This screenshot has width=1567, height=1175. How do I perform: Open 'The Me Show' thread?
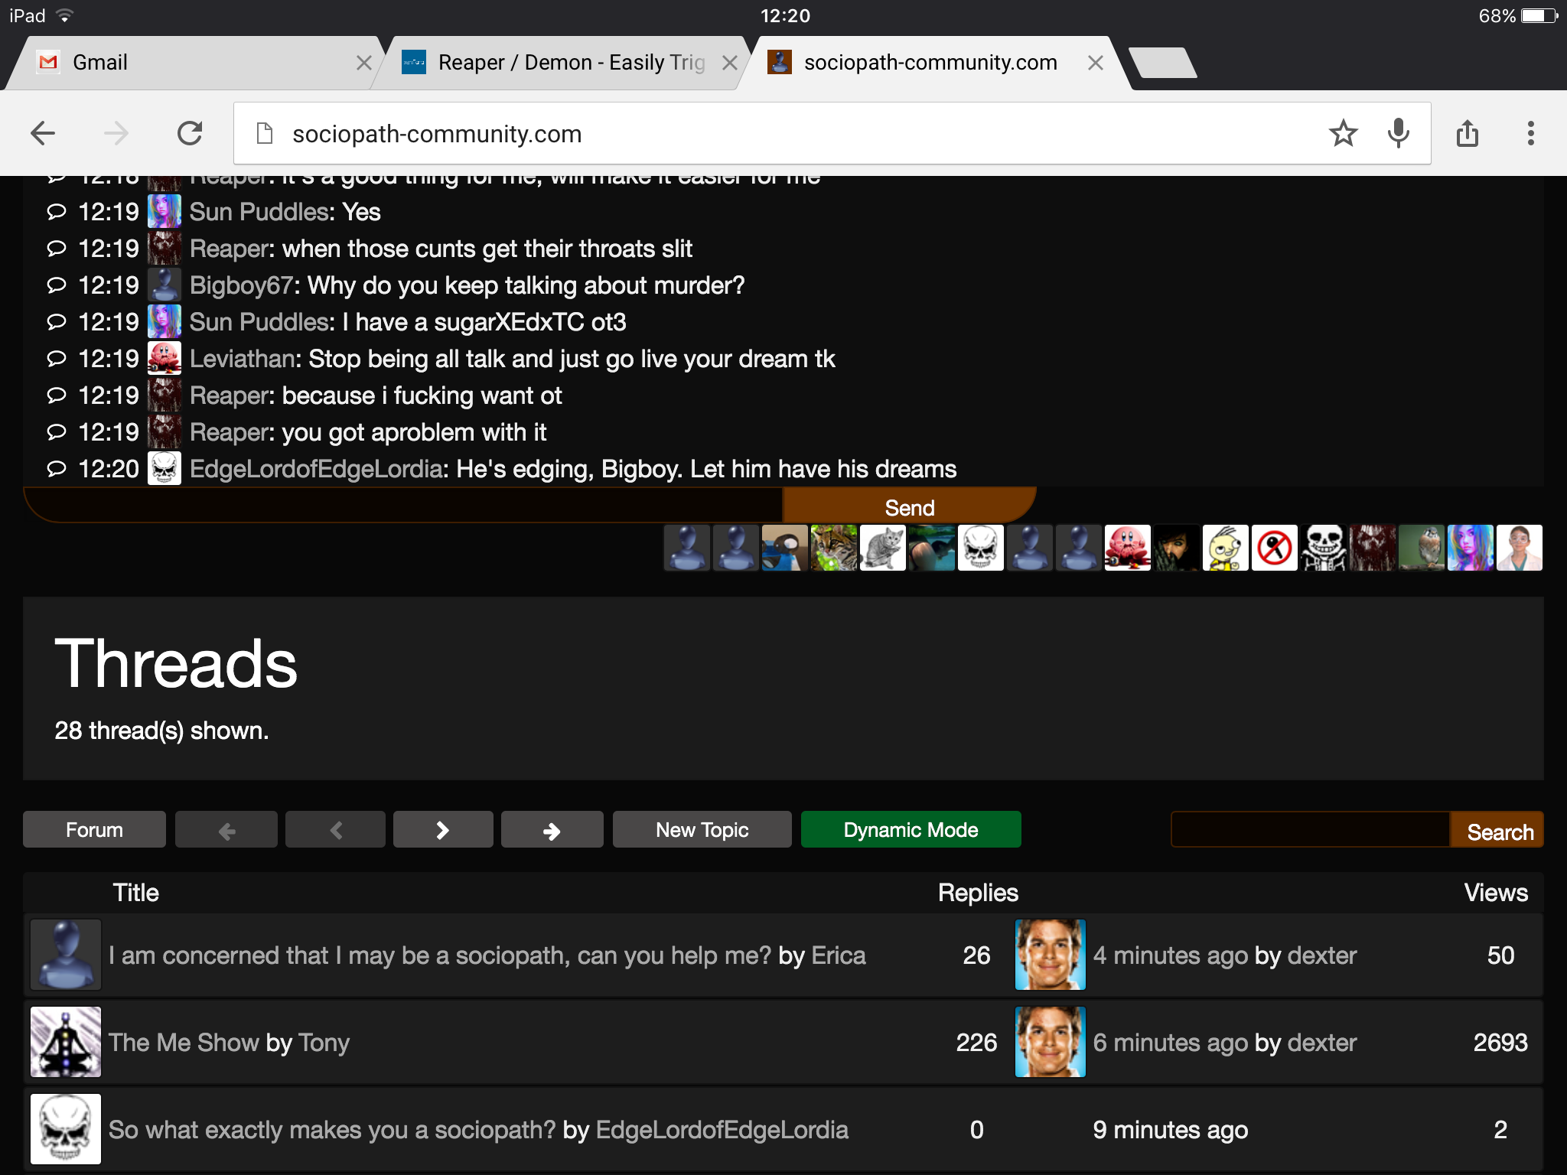coord(184,1043)
